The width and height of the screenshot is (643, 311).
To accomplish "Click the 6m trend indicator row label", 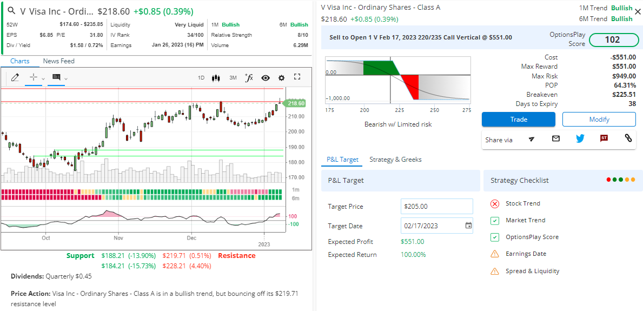I will (x=295, y=198).
